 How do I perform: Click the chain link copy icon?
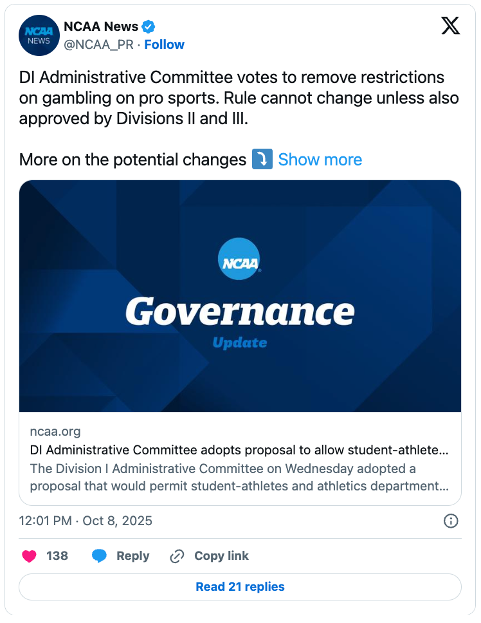(177, 556)
